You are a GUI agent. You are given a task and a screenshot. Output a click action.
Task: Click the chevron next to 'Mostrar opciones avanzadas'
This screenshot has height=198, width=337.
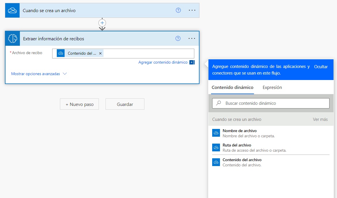pyautogui.click(x=65, y=74)
